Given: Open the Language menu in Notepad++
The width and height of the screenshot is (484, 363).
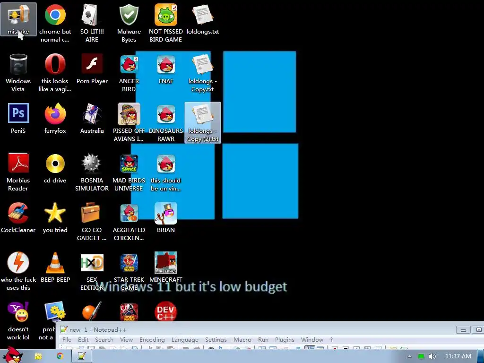Looking at the screenshot, I should tap(185, 339).
